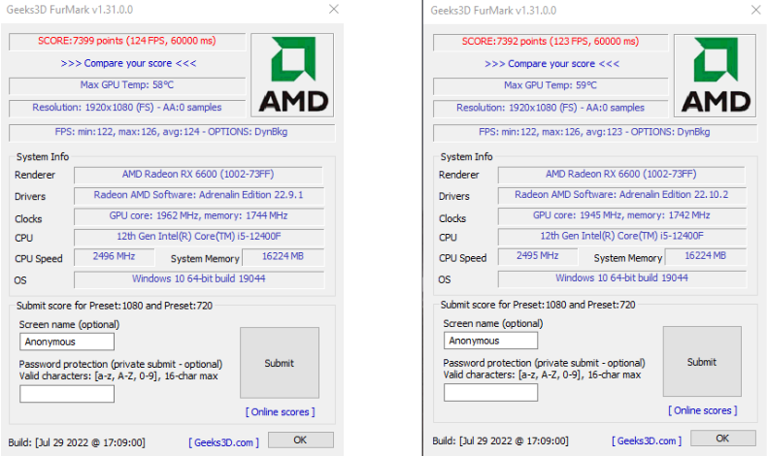Viewport: 767px width, 456px height.
Task: Click the FPS avg:124 statistics line
Action: tap(172, 132)
